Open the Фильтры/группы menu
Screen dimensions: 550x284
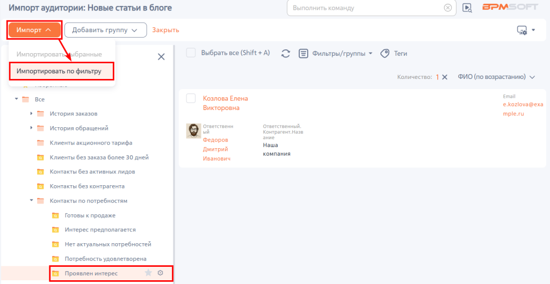[335, 54]
